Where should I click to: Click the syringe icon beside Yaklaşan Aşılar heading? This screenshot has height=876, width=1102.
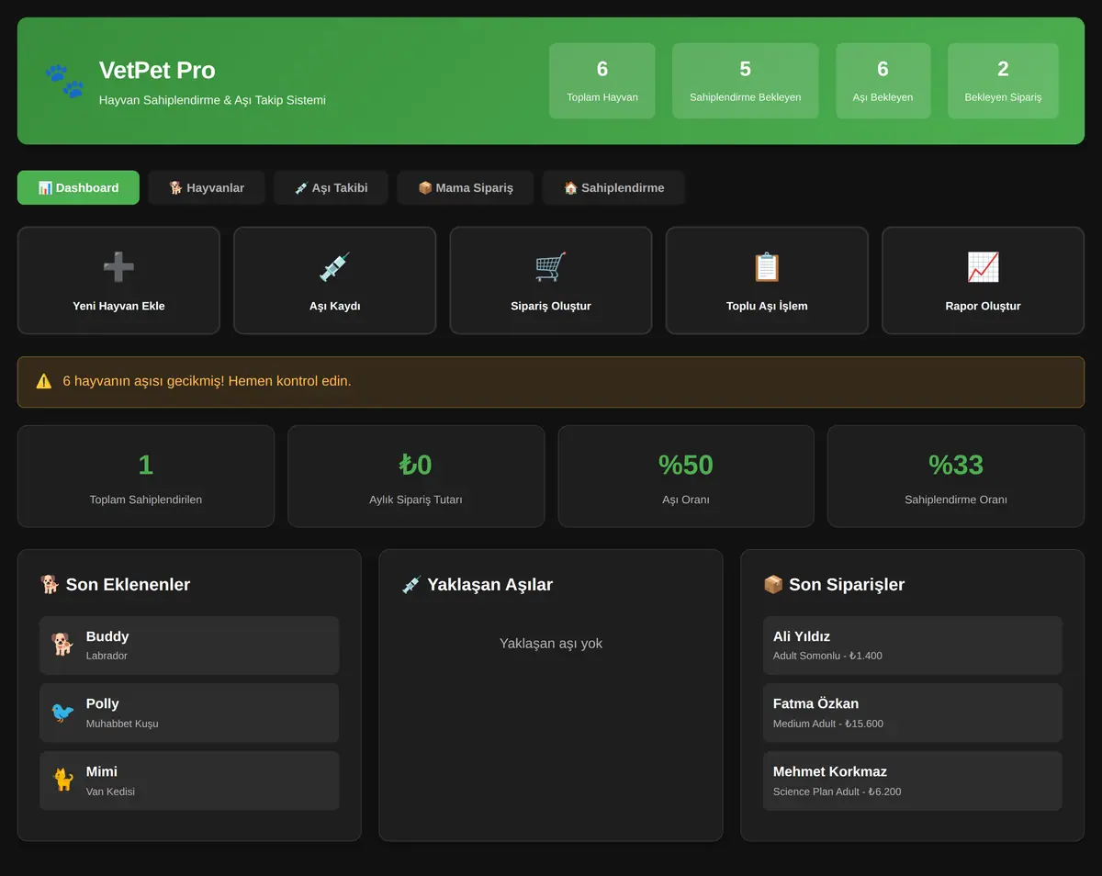411,585
